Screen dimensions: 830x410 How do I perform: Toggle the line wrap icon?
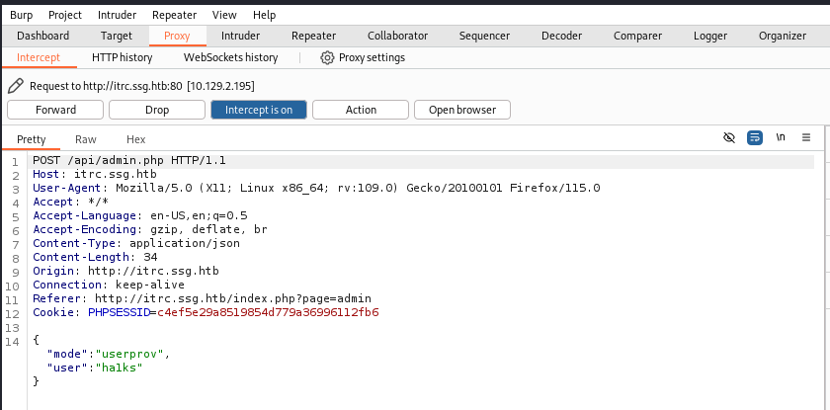pyautogui.click(x=755, y=137)
